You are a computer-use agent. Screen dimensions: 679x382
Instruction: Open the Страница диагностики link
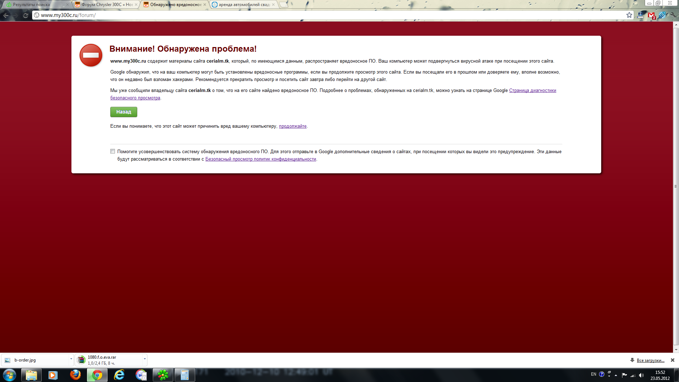[x=533, y=91]
